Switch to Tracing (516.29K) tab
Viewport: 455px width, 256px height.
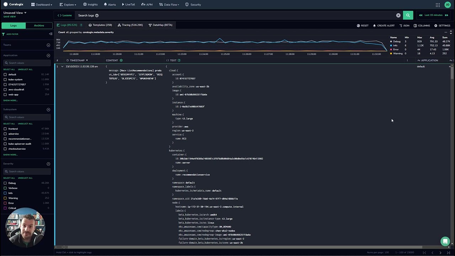coord(130,25)
